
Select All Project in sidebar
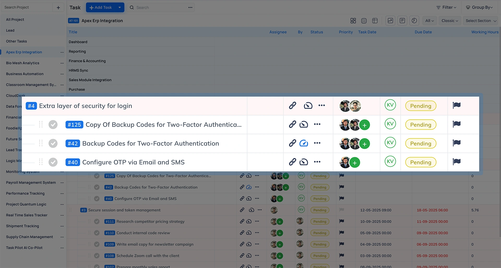click(15, 20)
